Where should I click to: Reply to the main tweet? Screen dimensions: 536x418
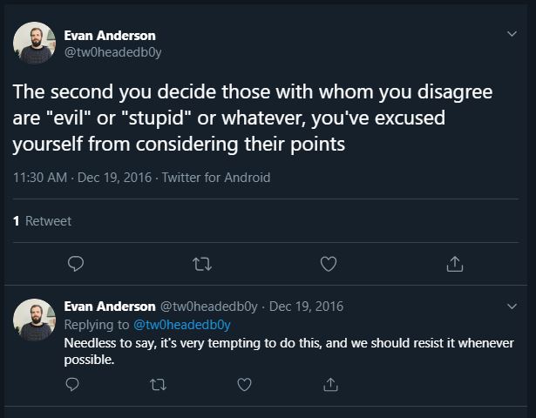(x=76, y=262)
